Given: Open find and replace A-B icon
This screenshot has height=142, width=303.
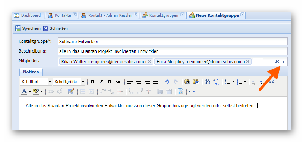Looking at the screenshot, I should [216, 82].
